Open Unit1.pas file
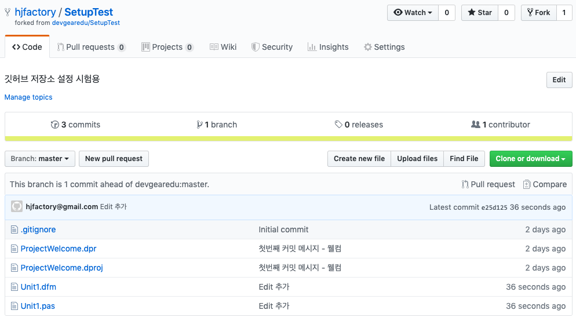 tap(38, 307)
